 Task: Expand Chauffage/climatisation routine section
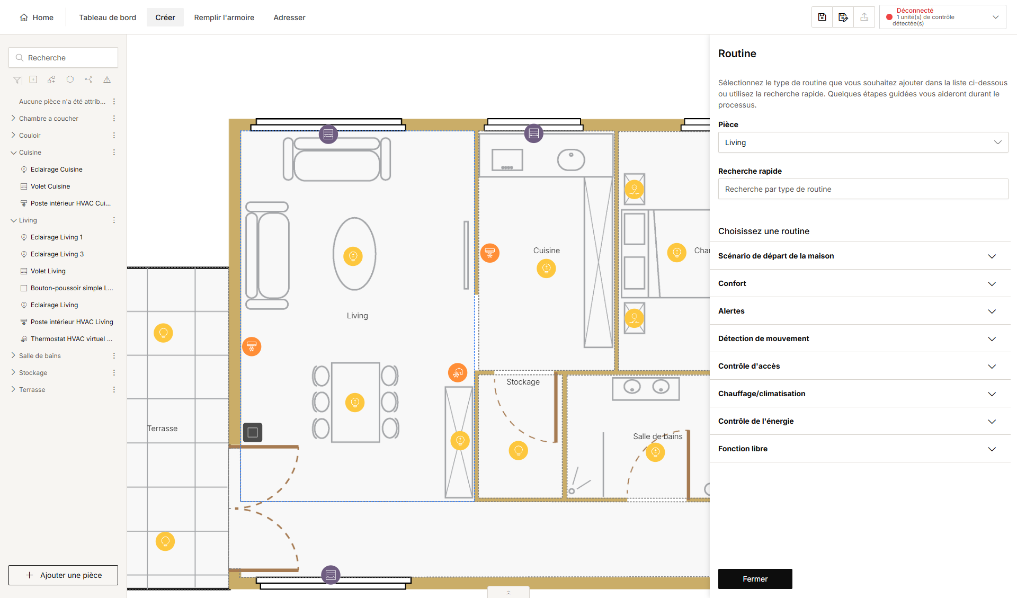(x=860, y=394)
